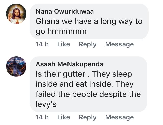
Task: Click the 14 h timestamp under Nana's comment
Action: [x=42, y=44]
